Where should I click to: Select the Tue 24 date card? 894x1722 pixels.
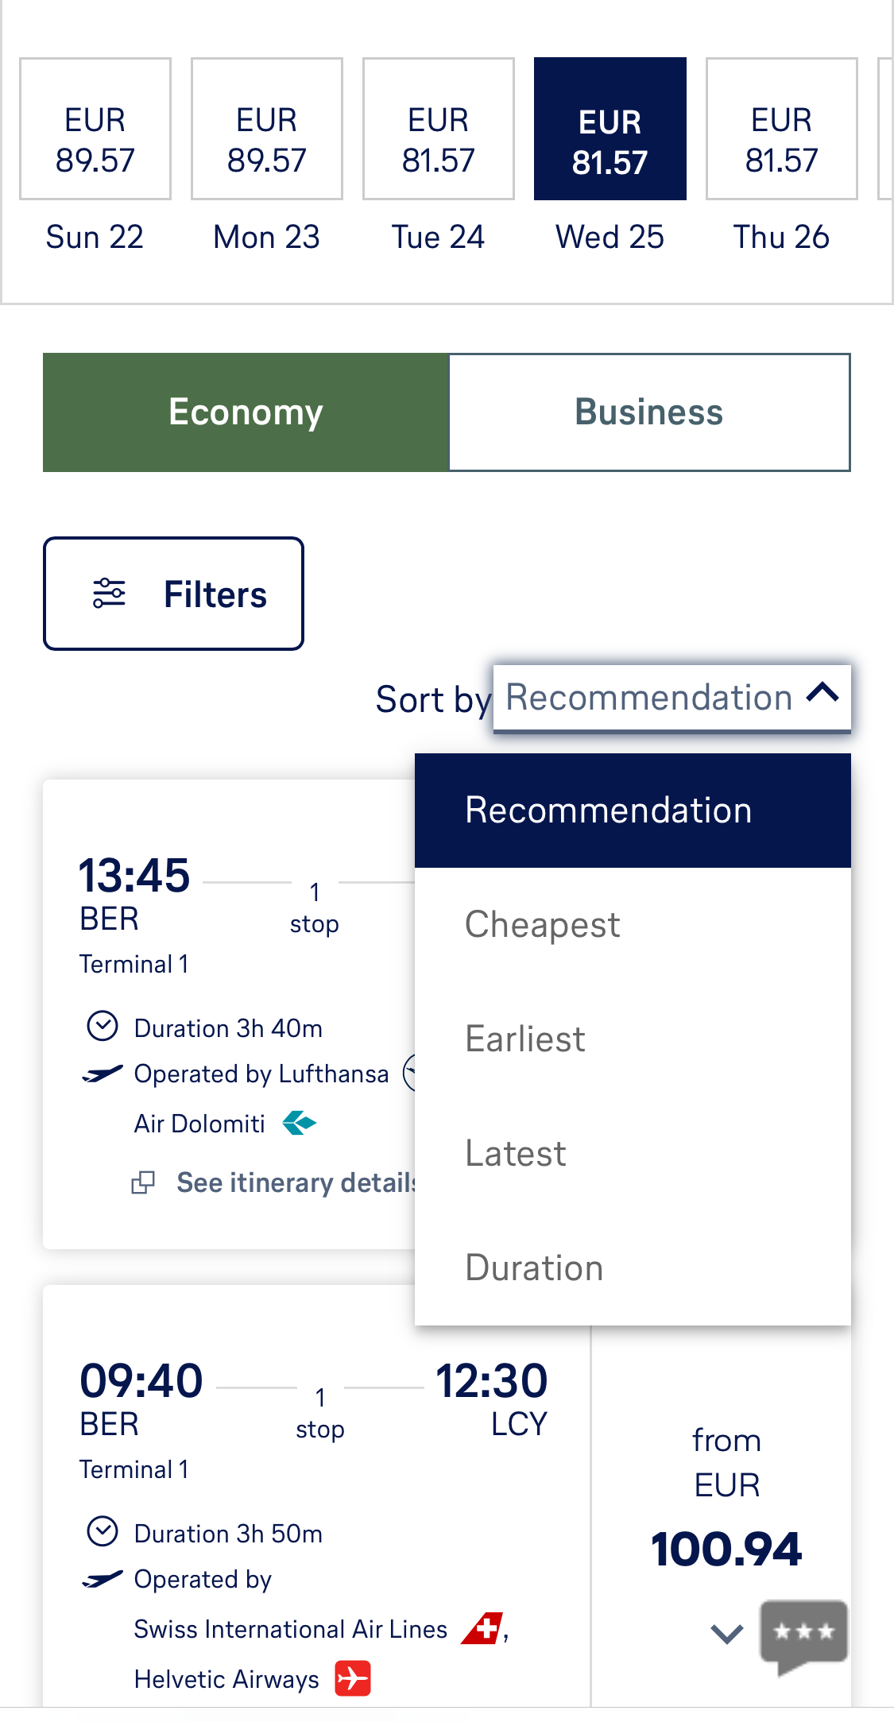click(x=438, y=129)
